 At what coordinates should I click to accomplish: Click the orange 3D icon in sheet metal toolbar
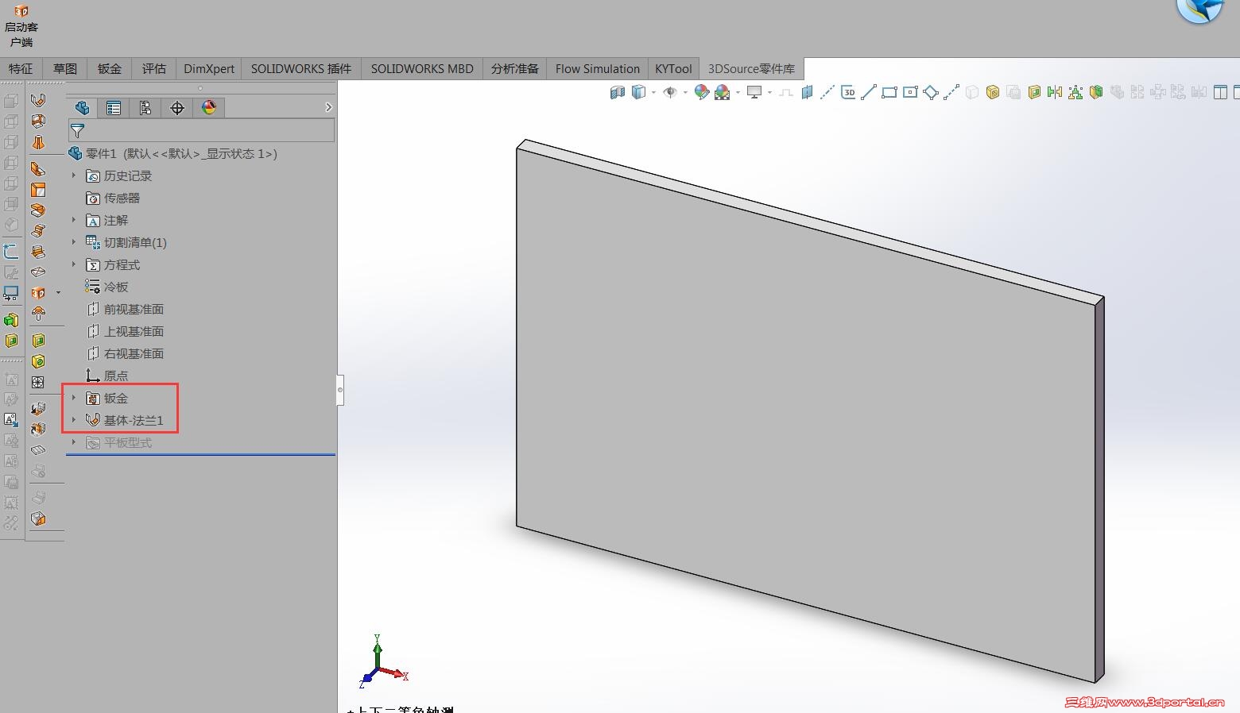point(38,293)
